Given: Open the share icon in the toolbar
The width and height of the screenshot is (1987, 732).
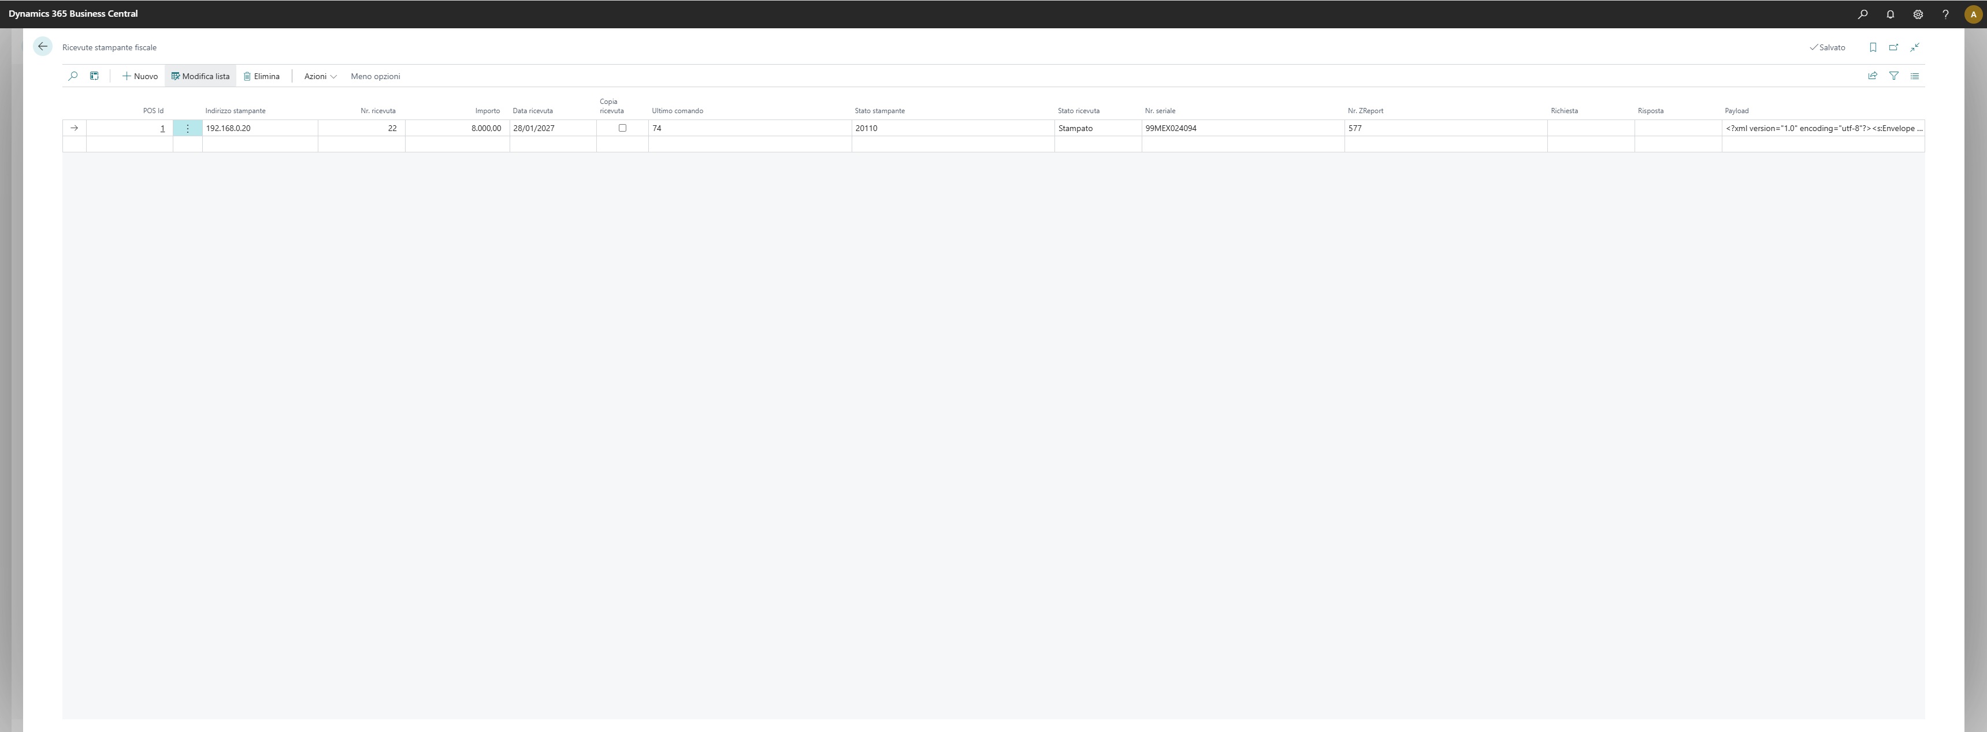Looking at the screenshot, I should click(x=1872, y=76).
